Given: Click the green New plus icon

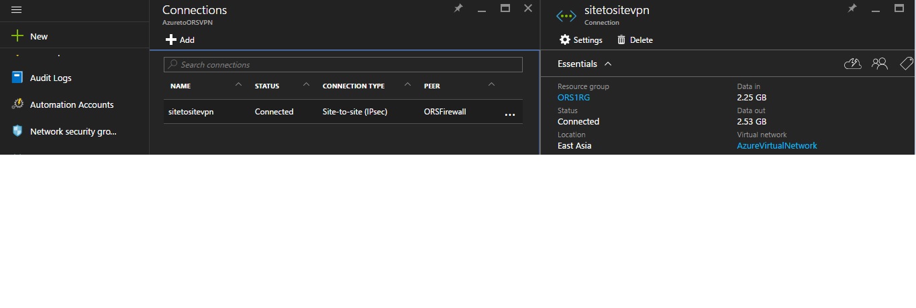Looking at the screenshot, I should pos(17,36).
